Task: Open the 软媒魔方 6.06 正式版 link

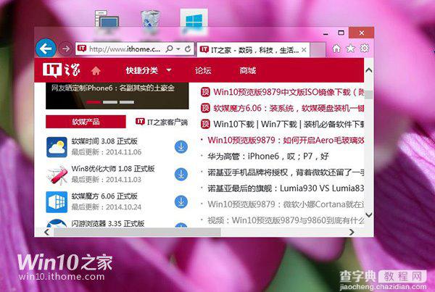Action: tap(104, 196)
